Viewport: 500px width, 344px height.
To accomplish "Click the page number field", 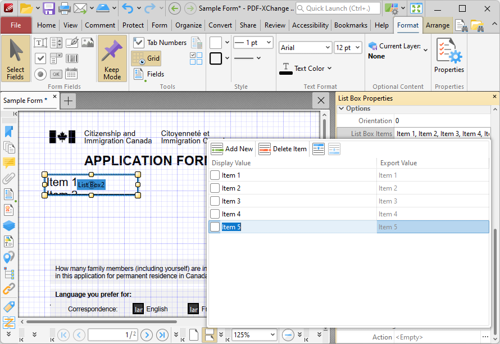I will coord(113,335).
